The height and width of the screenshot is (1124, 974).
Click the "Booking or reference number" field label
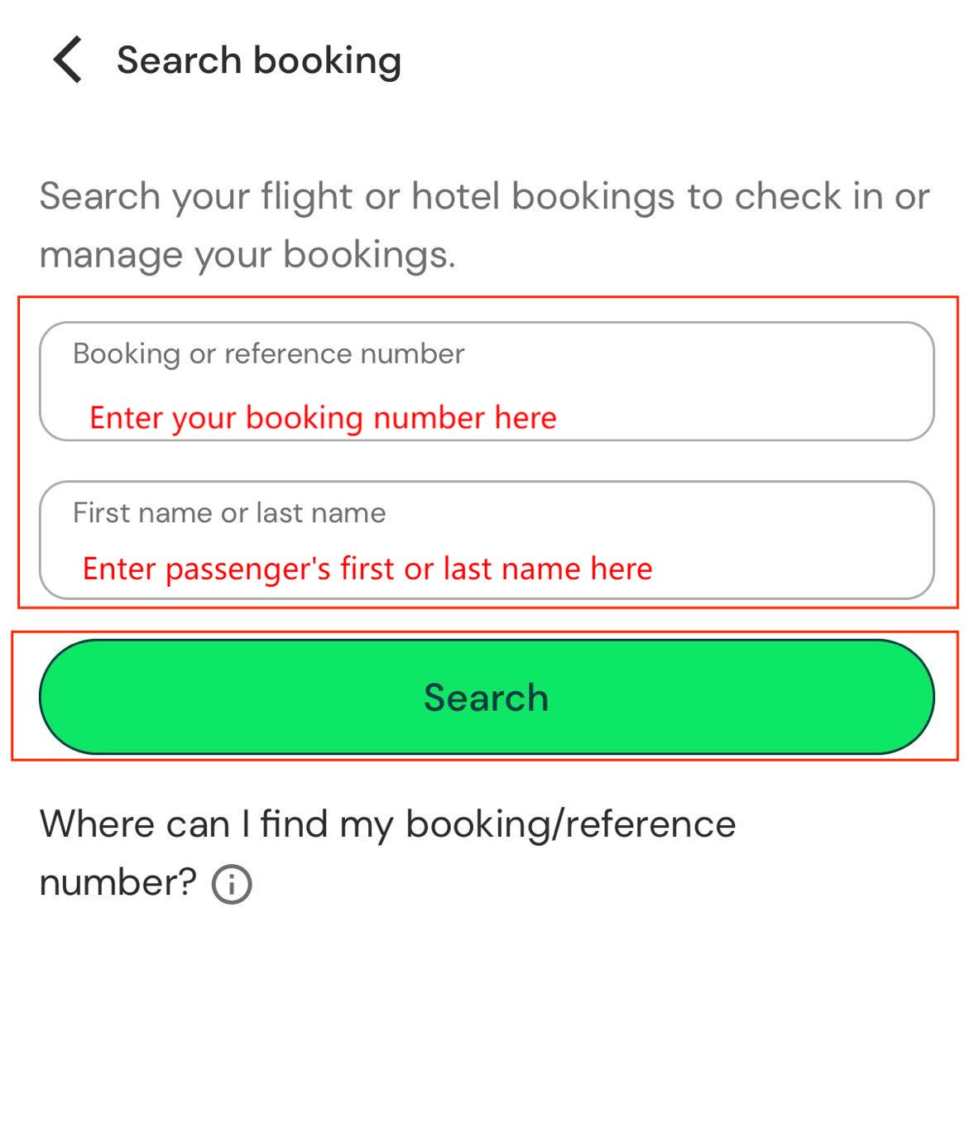pyautogui.click(x=268, y=354)
